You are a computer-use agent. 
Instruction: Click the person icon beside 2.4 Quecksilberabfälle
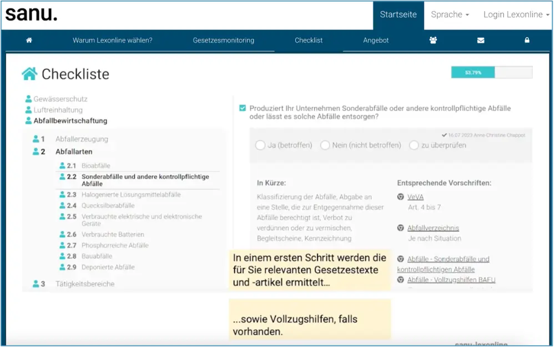pyautogui.click(x=62, y=205)
